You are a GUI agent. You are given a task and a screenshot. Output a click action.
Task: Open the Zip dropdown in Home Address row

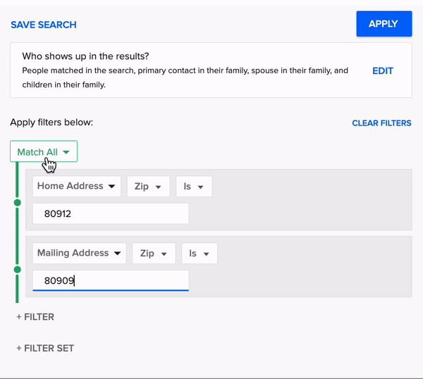pos(148,187)
